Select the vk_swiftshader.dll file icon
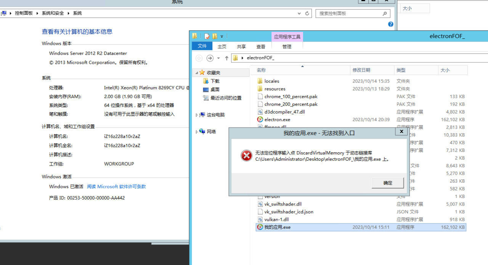Viewport: 488px width, 265px height. (260, 204)
